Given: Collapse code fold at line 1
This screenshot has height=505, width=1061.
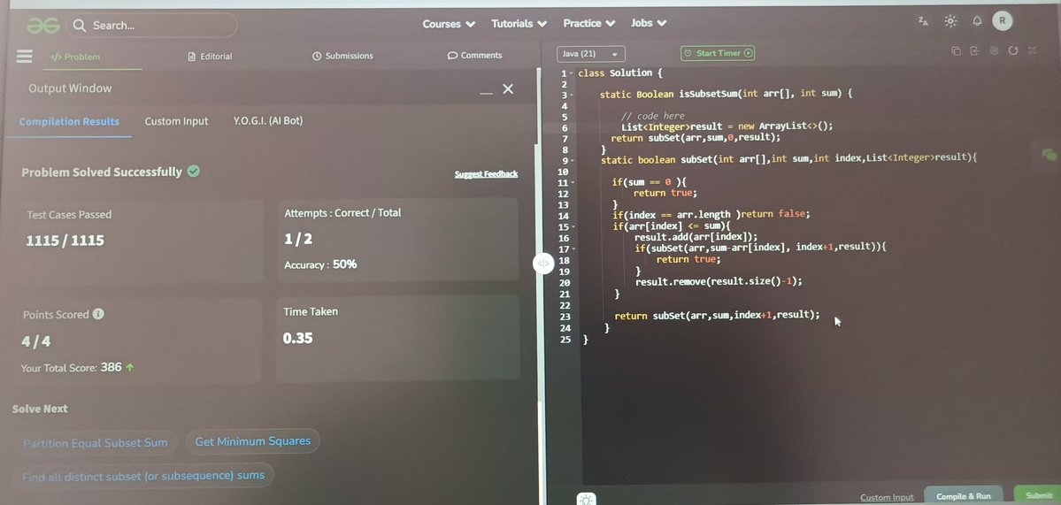Looking at the screenshot, I should 571,73.
